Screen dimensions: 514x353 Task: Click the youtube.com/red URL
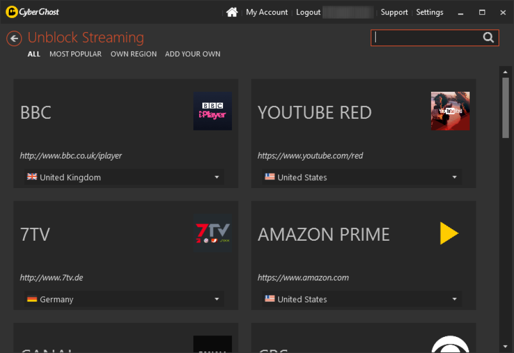310,155
